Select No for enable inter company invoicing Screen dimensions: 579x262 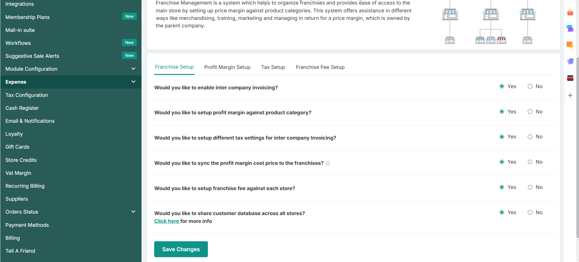click(x=530, y=86)
